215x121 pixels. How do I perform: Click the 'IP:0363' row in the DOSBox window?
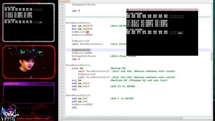[x=147, y=26]
